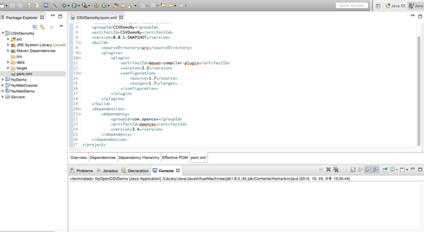Image resolution: width=424 pixels, height=232 pixels.
Task: Click the Back navigation arrow icon
Action: [x=171, y=5]
